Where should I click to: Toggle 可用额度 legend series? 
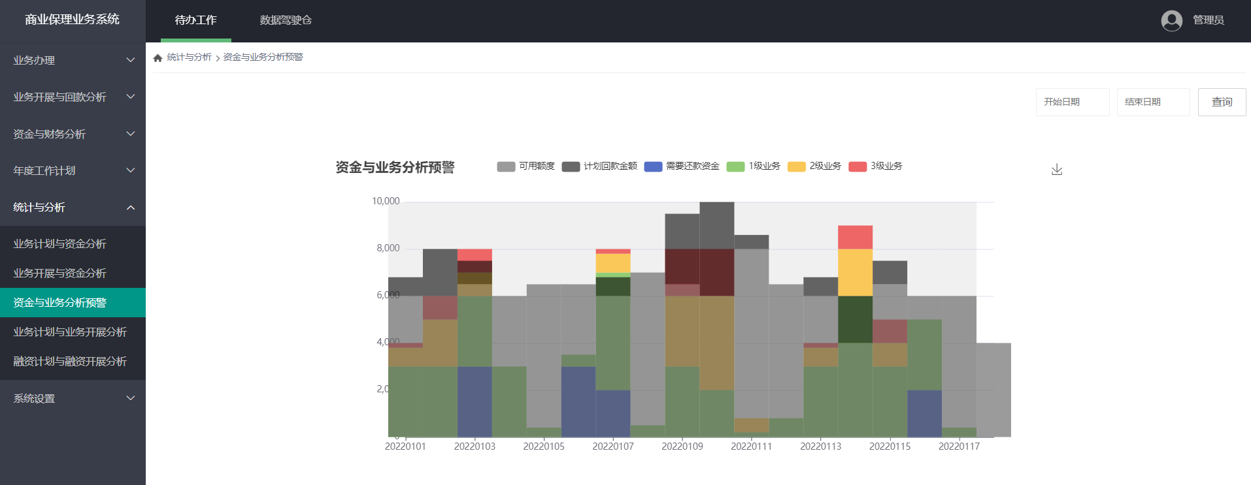click(x=525, y=166)
